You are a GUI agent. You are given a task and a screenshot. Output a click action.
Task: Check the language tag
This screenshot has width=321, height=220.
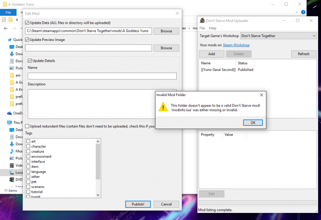(x=28, y=172)
